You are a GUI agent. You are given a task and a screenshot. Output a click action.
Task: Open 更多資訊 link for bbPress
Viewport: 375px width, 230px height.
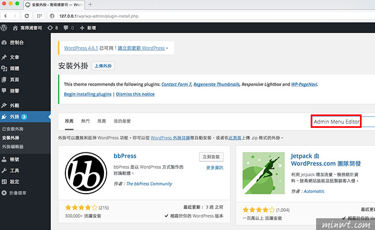tap(215, 167)
